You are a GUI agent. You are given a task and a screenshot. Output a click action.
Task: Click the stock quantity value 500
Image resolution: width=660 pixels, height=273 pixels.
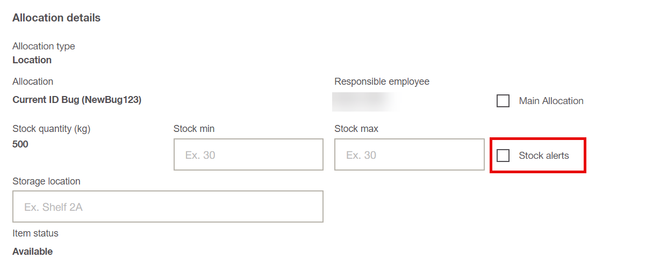pyautogui.click(x=20, y=144)
